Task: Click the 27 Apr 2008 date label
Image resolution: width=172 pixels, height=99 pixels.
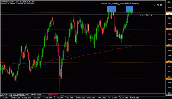Action: pyautogui.click(x=48, y=98)
